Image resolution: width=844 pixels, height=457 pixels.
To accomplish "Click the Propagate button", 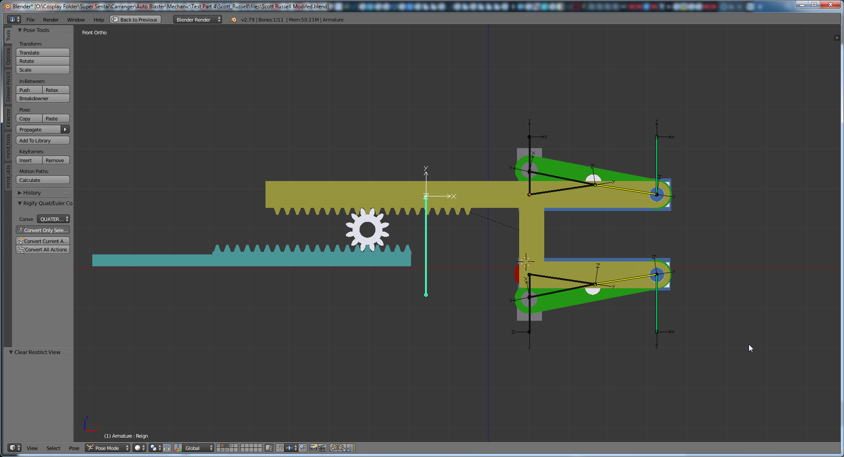I will point(38,129).
